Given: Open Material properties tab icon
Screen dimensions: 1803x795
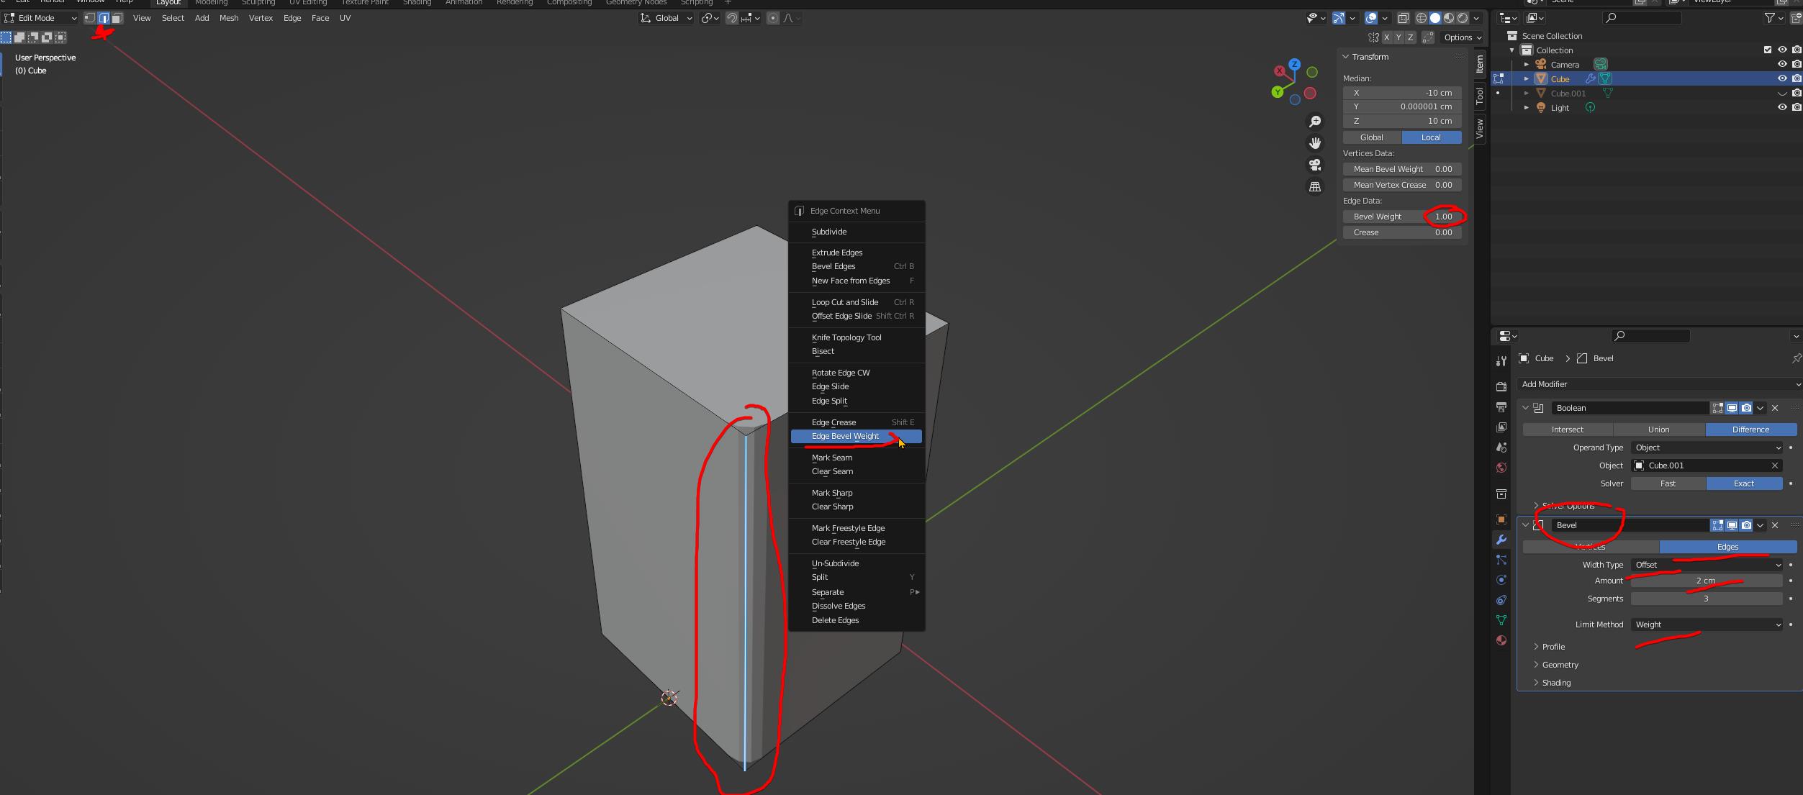Looking at the screenshot, I should (x=1501, y=640).
